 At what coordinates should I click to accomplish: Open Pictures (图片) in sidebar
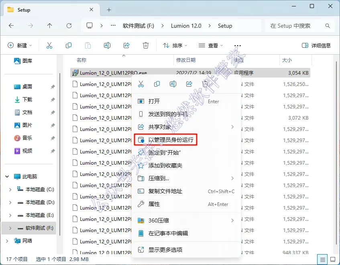coord(23,125)
